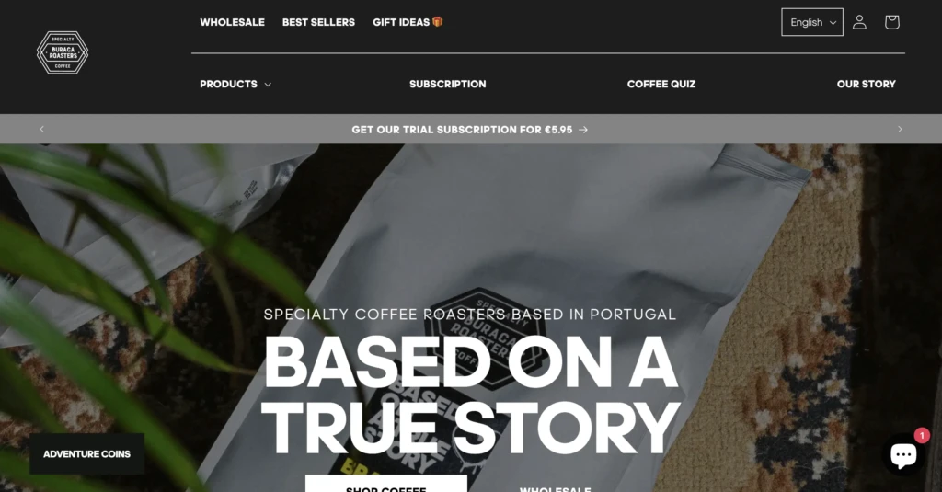The width and height of the screenshot is (942, 492).
Task: Select Subscription in the navigation
Action: (x=448, y=84)
